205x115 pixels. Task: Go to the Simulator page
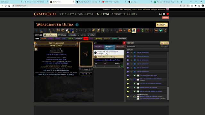tap(86, 14)
